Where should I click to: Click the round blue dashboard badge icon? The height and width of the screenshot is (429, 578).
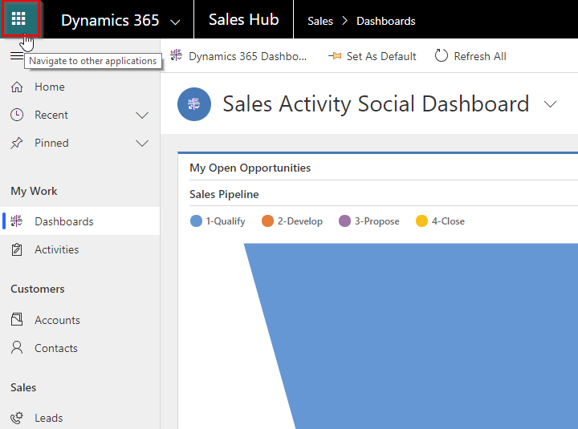(x=194, y=104)
